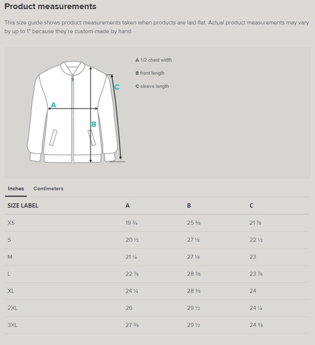Image resolution: width=315 pixels, height=345 pixels.
Task: Click the XL sleeve length value 24
Action: [x=253, y=291]
